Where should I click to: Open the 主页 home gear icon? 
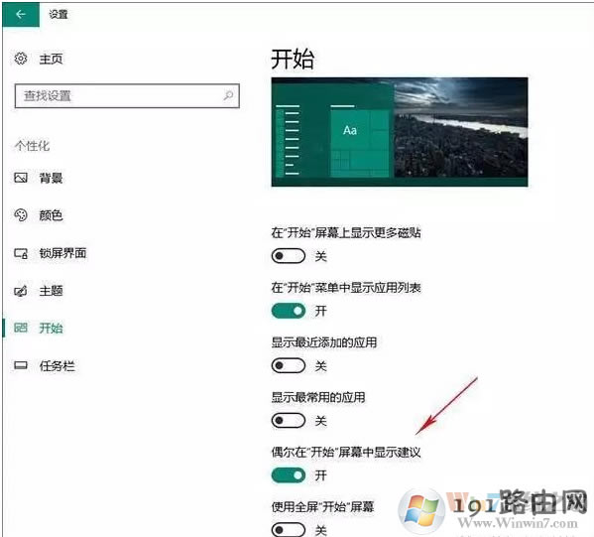[21, 59]
